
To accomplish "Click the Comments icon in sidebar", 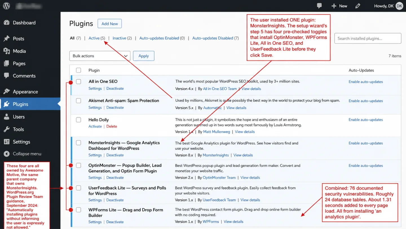I will click(6, 76).
